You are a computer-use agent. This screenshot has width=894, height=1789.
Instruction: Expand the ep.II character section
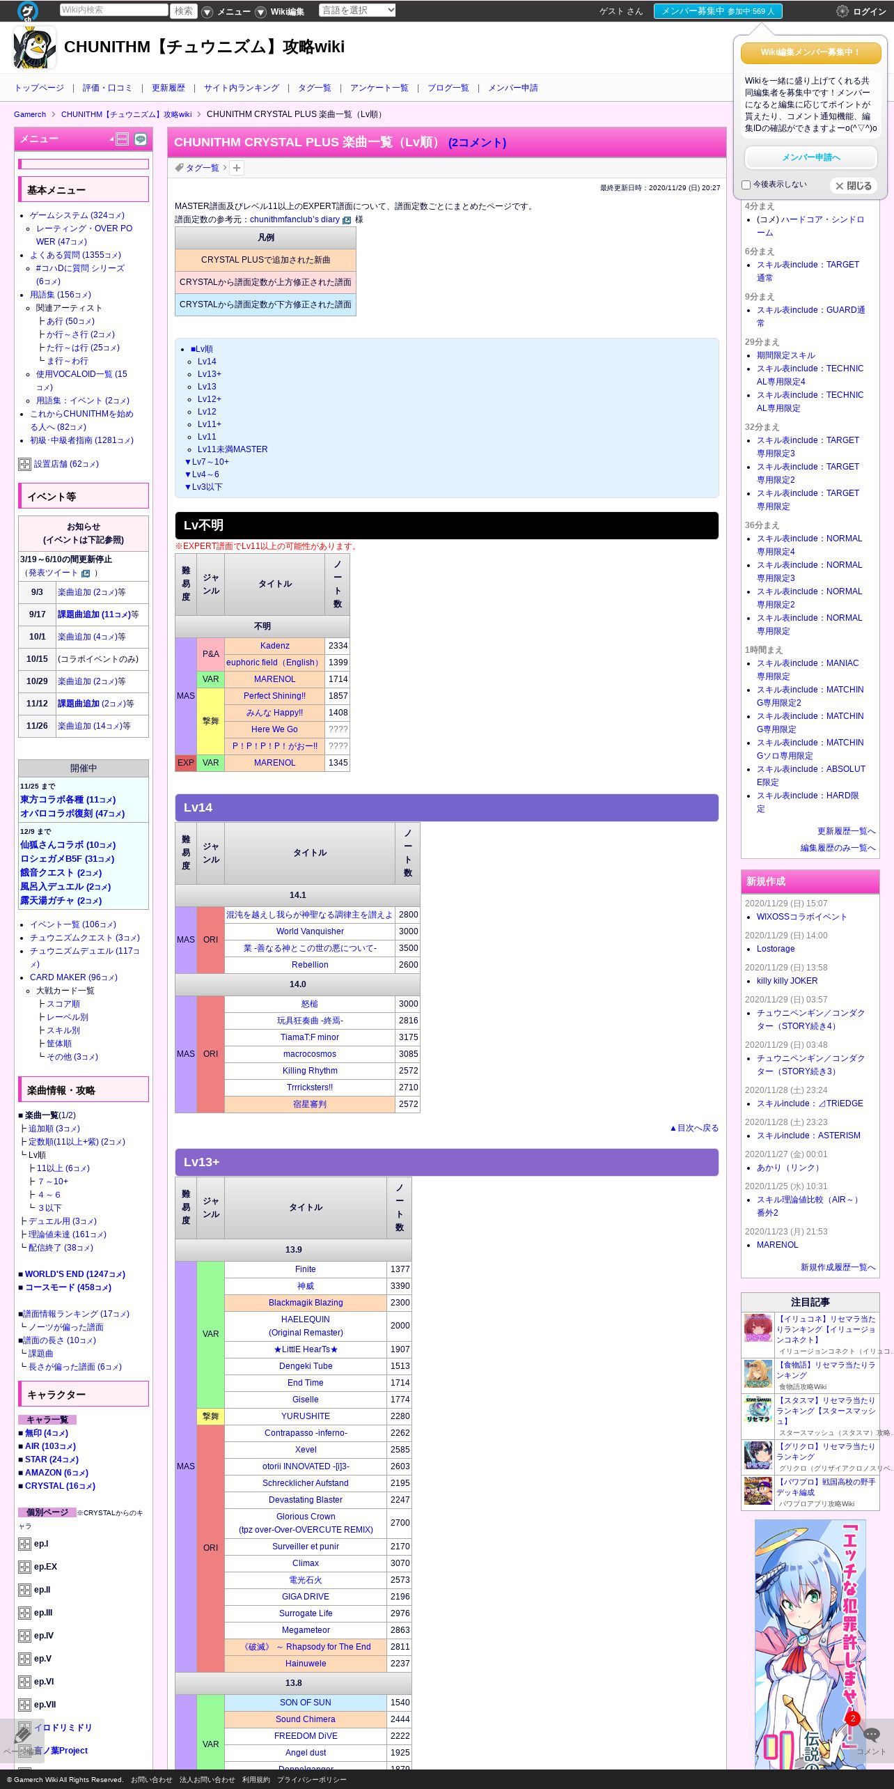coord(24,1590)
